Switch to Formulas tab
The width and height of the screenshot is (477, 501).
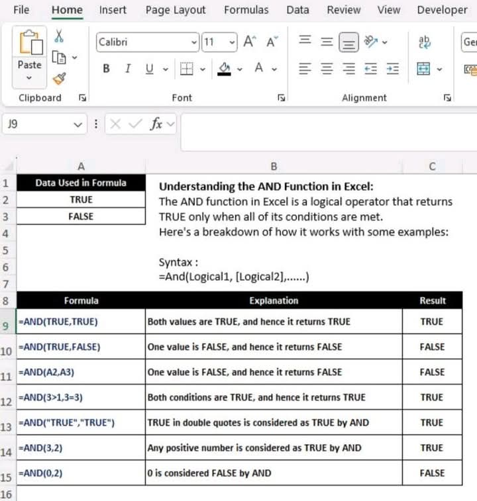pyautogui.click(x=246, y=10)
